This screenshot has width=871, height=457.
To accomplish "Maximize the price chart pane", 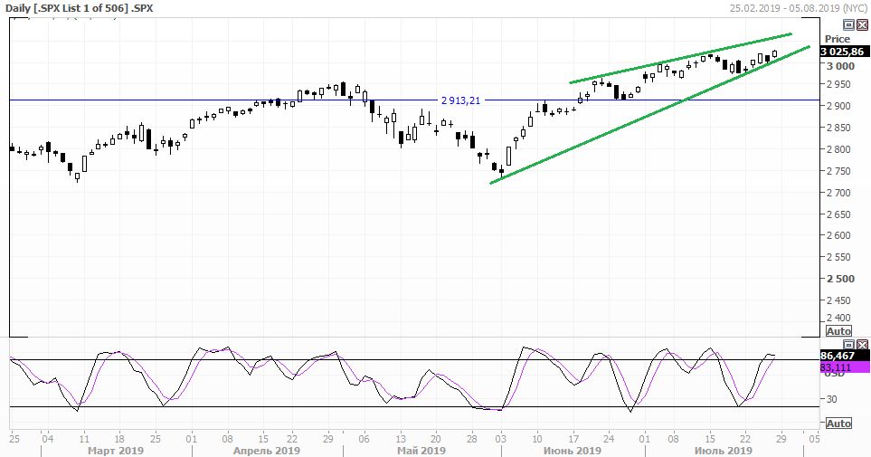I will click(x=848, y=24).
